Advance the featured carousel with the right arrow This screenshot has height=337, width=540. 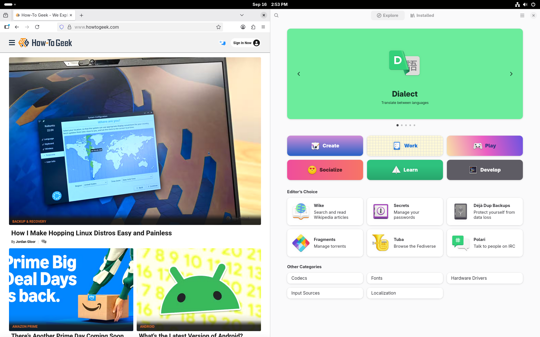coord(511,74)
